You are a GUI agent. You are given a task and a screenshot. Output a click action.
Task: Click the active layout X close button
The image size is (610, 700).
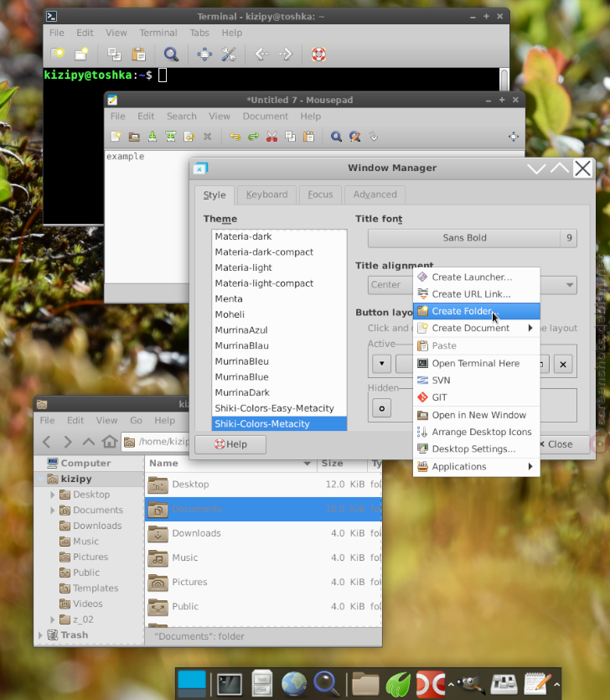563,365
